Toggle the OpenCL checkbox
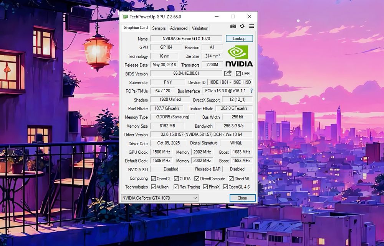384x246 pixels. pyautogui.click(x=153, y=179)
